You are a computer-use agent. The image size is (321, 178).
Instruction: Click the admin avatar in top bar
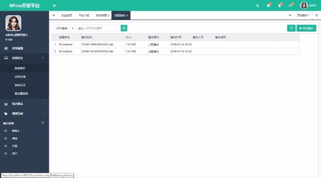coord(304,6)
